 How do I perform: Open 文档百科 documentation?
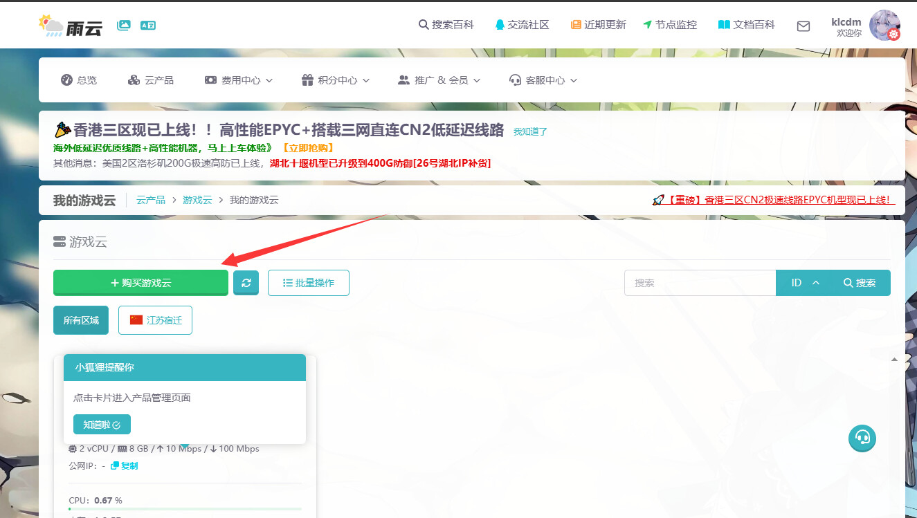(747, 25)
